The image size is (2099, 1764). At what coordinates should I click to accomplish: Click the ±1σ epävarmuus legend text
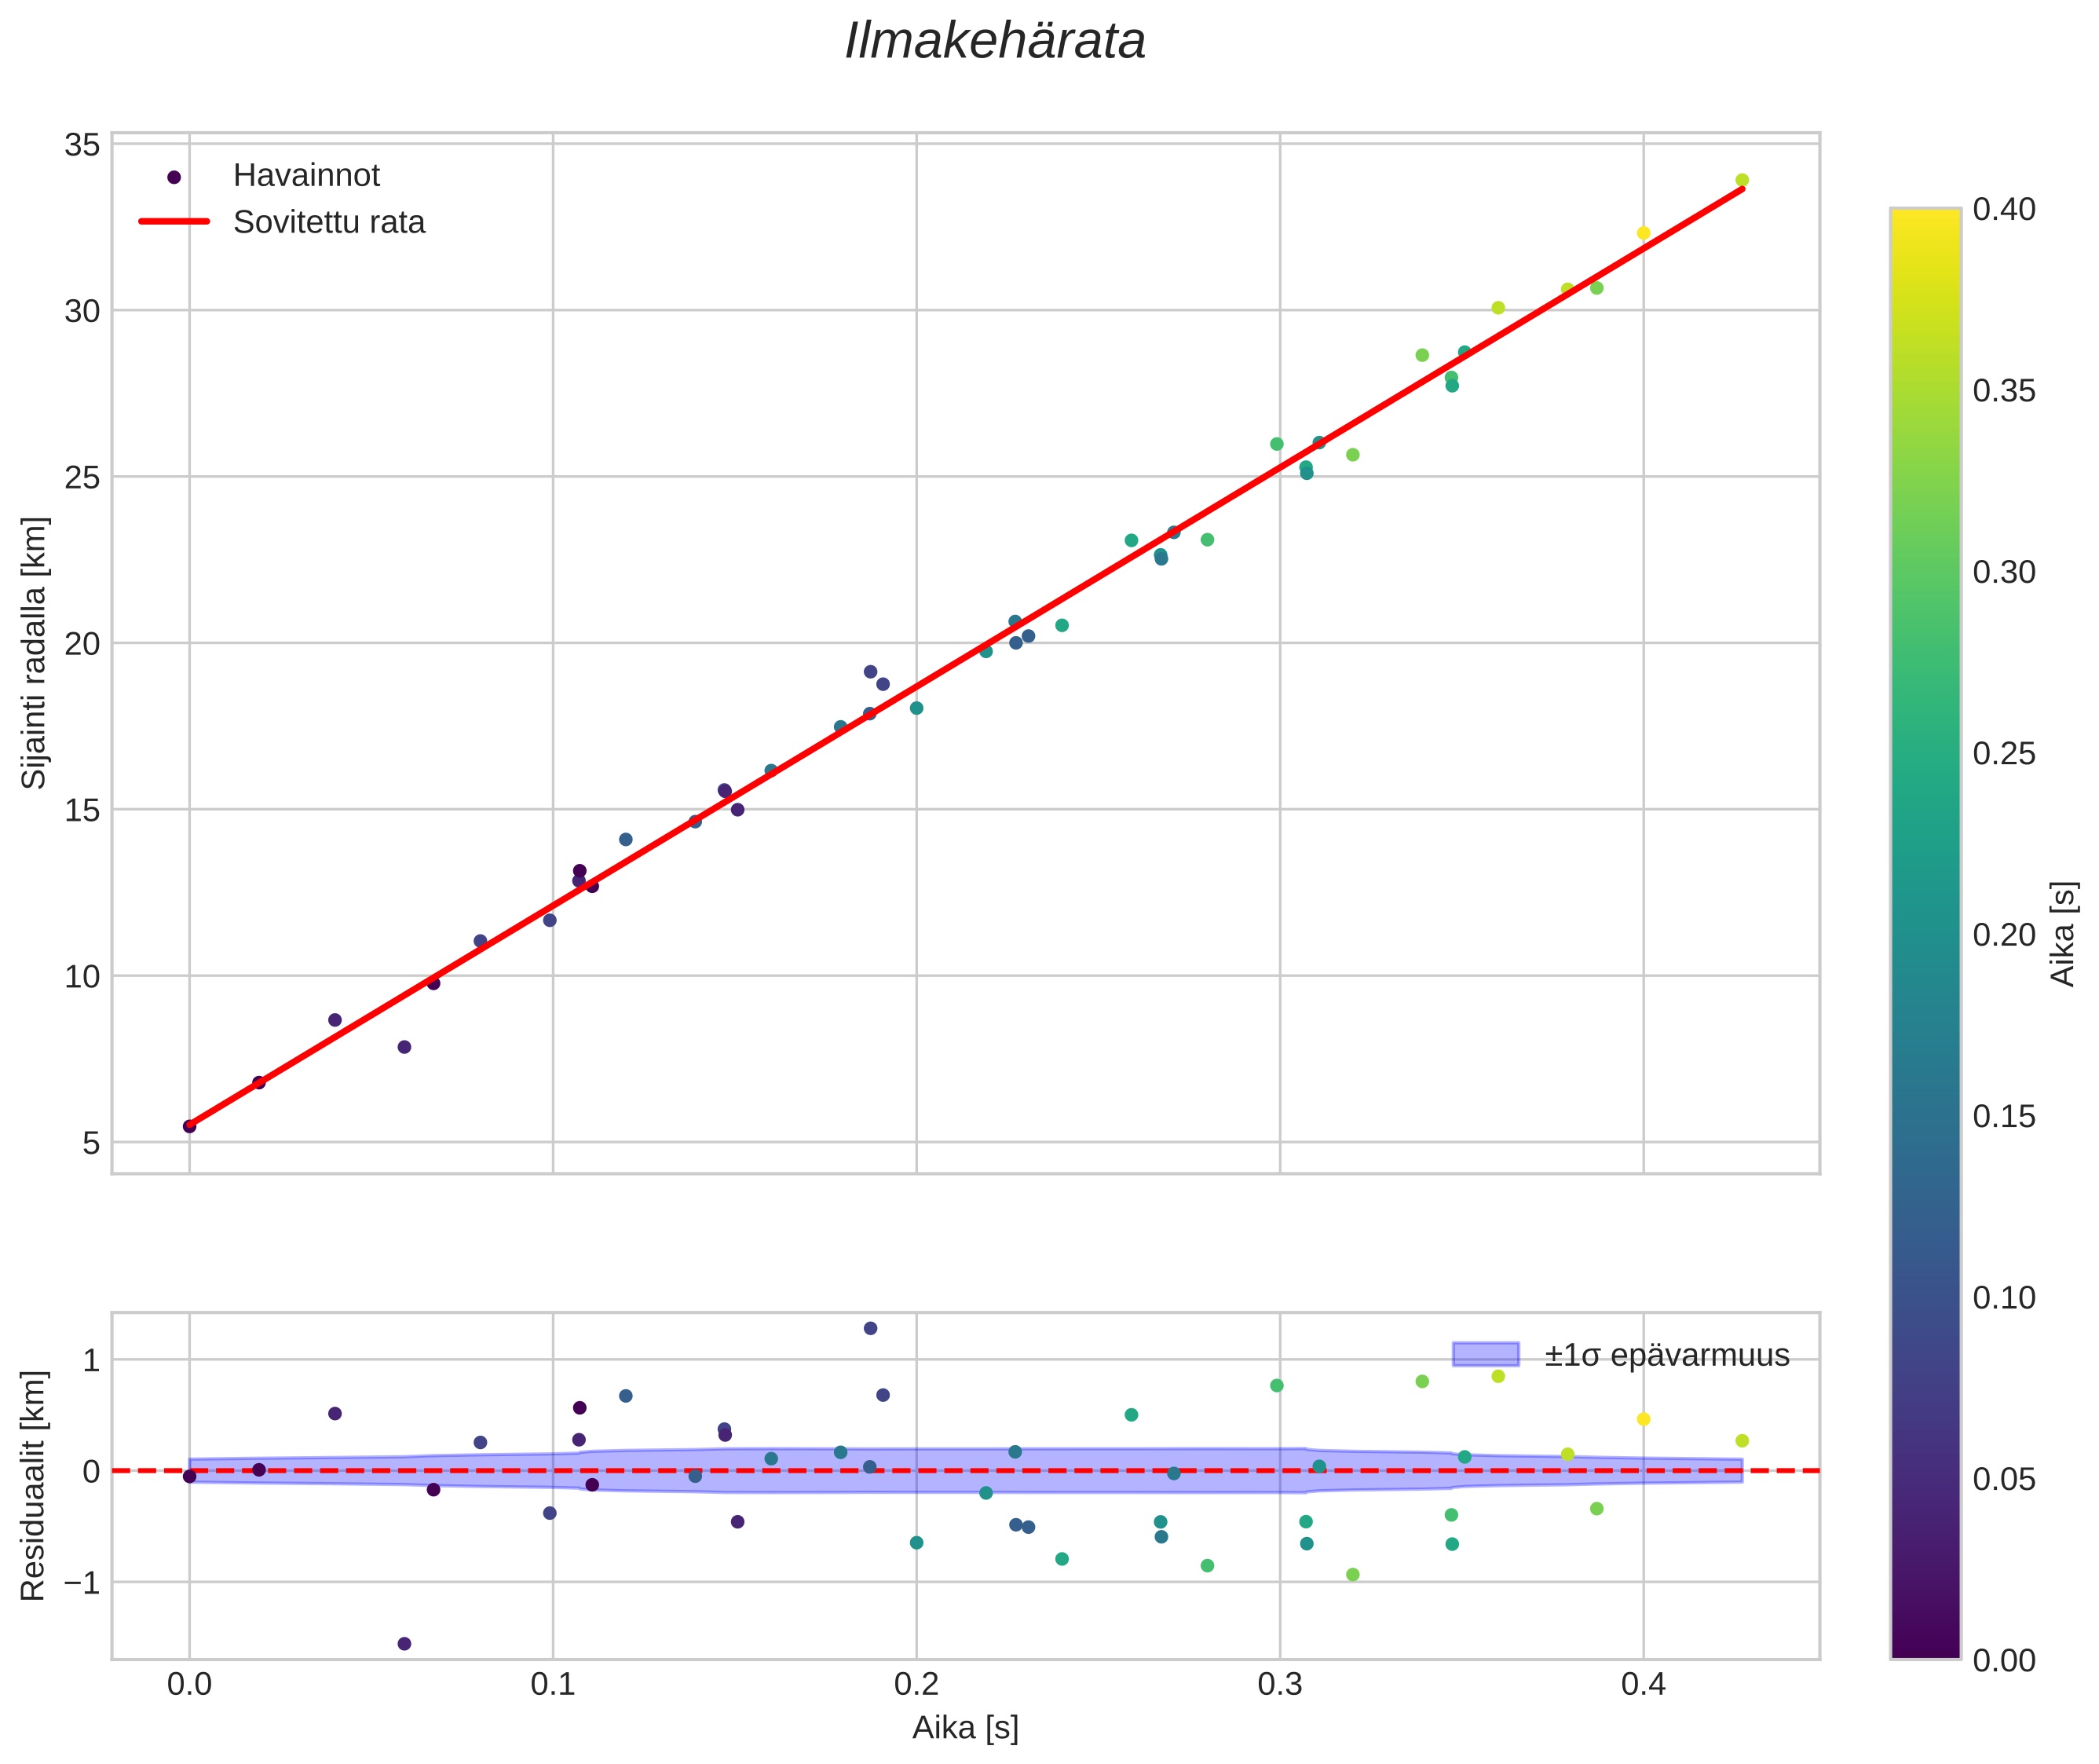tap(1666, 1356)
